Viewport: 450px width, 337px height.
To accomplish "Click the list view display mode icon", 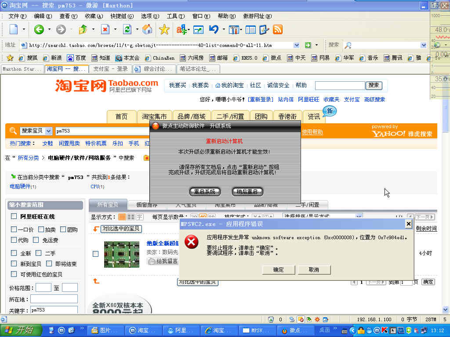I will pos(122,217).
